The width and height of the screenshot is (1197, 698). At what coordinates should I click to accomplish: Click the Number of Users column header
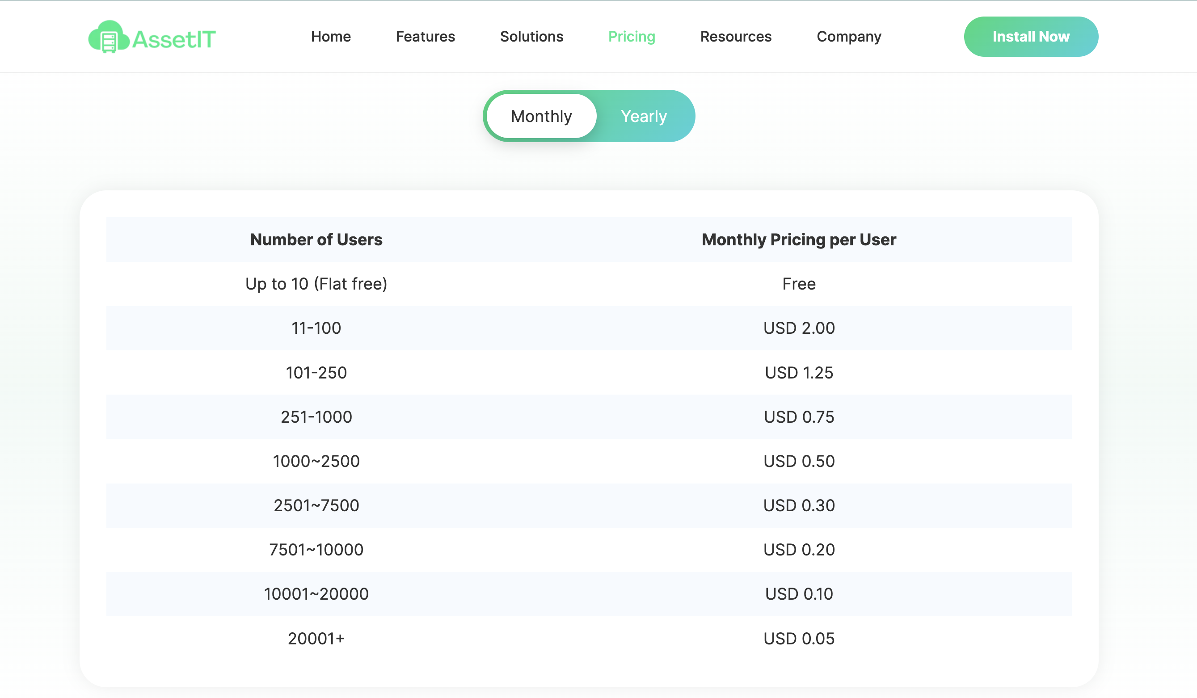pos(316,240)
